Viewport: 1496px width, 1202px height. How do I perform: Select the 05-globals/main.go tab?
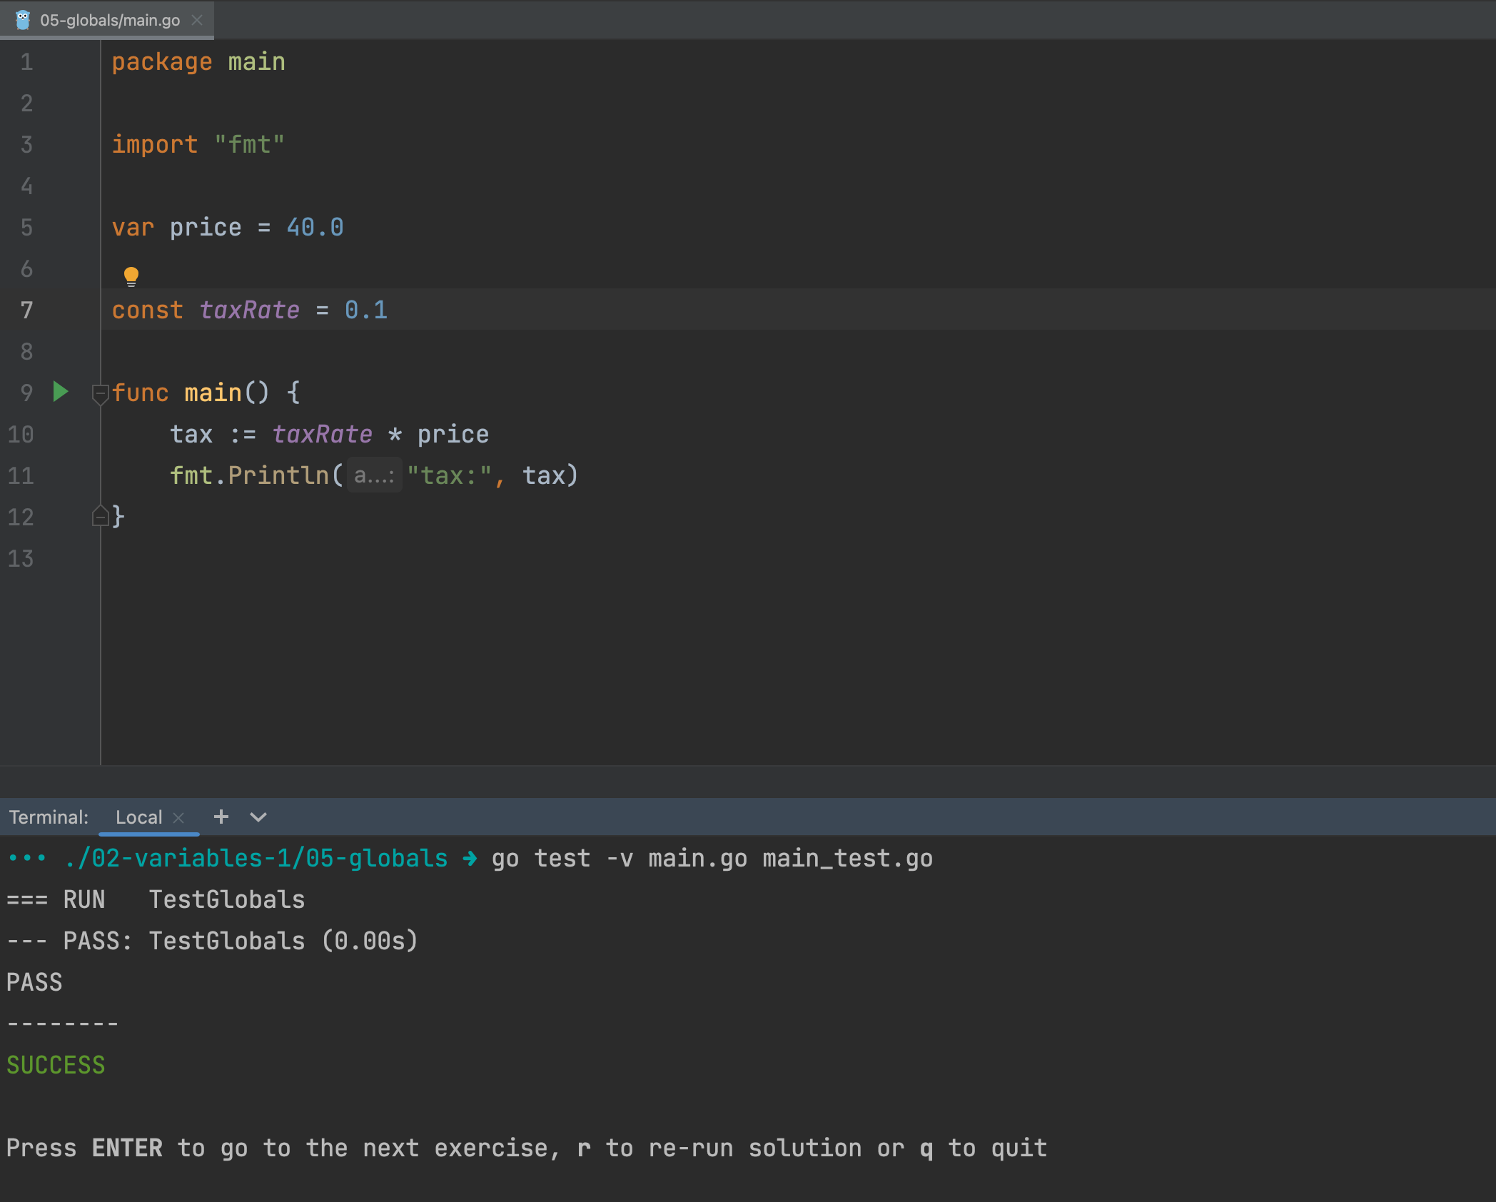click(107, 20)
